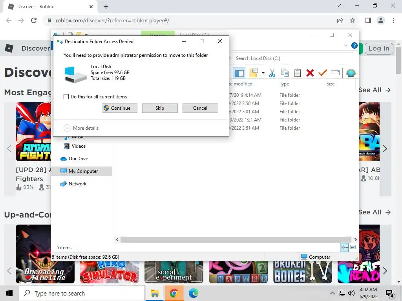402x301 pixels.
Task: Click the blue Help question mark icon
Action: (354, 45)
